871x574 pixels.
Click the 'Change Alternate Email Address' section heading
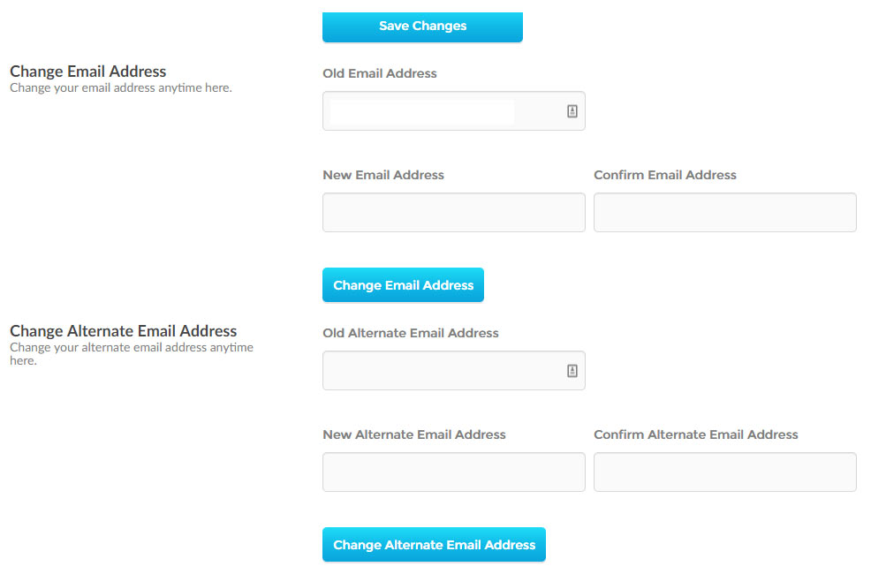[x=124, y=331]
